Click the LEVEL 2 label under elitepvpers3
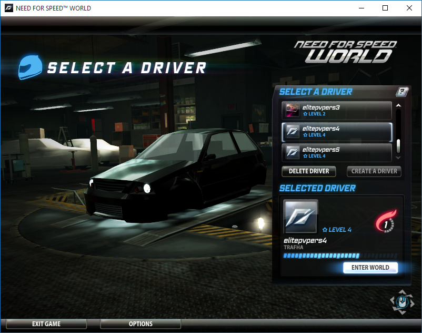422x333 pixels. [x=314, y=114]
